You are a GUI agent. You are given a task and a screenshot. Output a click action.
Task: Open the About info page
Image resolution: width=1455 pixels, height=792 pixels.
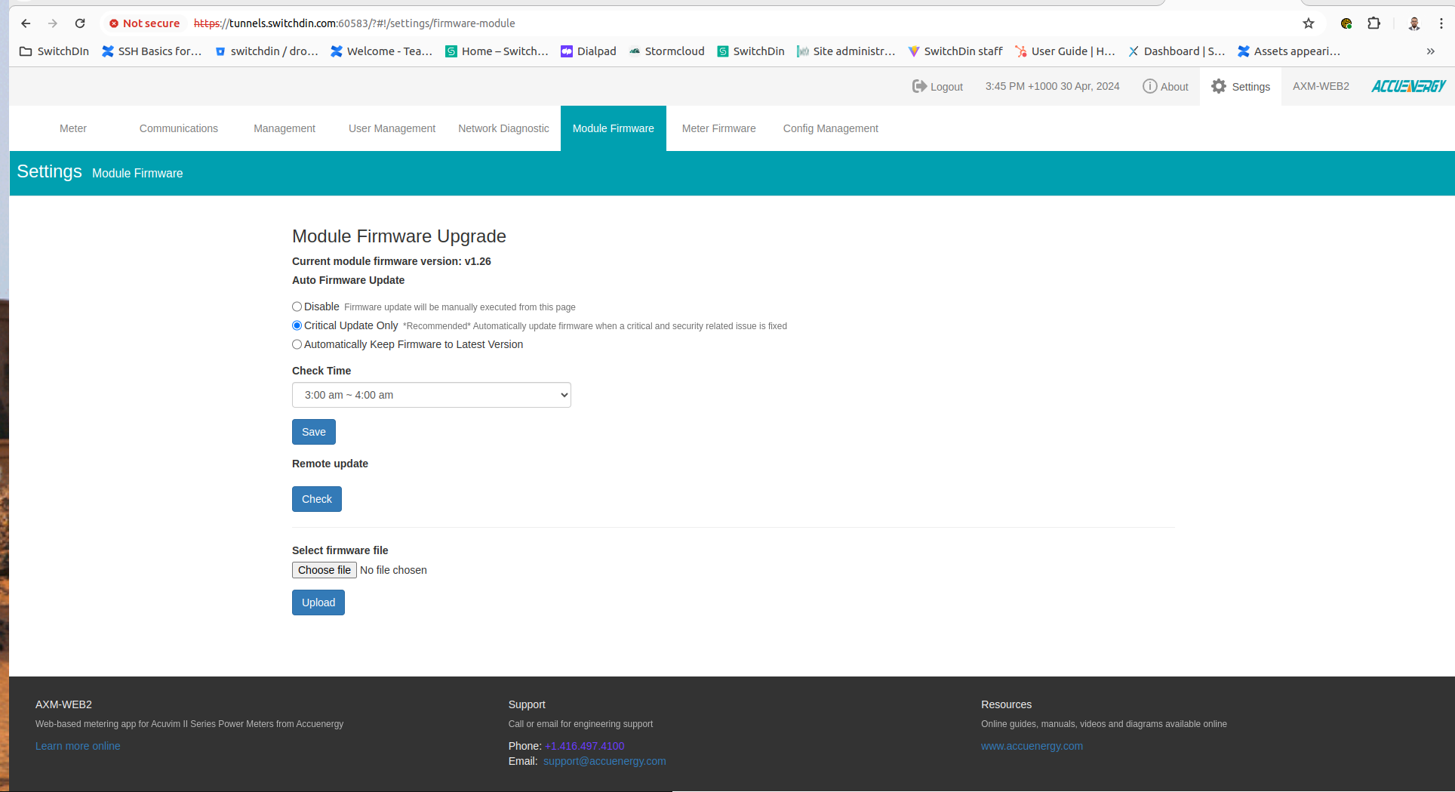[1165, 87]
